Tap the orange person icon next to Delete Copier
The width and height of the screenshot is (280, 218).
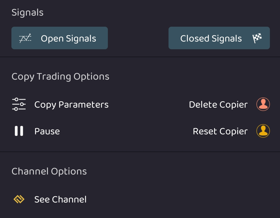(x=263, y=104)
